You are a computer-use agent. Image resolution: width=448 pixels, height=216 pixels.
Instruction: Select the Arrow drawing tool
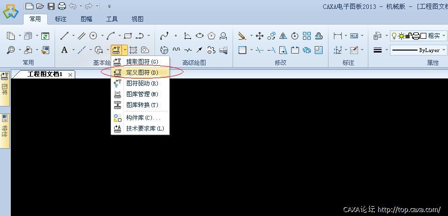click(x=200, y=50)
